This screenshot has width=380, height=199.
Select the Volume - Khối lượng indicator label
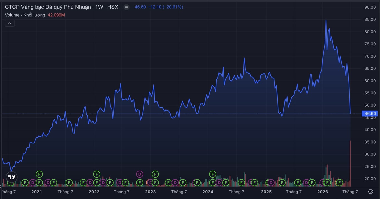pos(25,15)
